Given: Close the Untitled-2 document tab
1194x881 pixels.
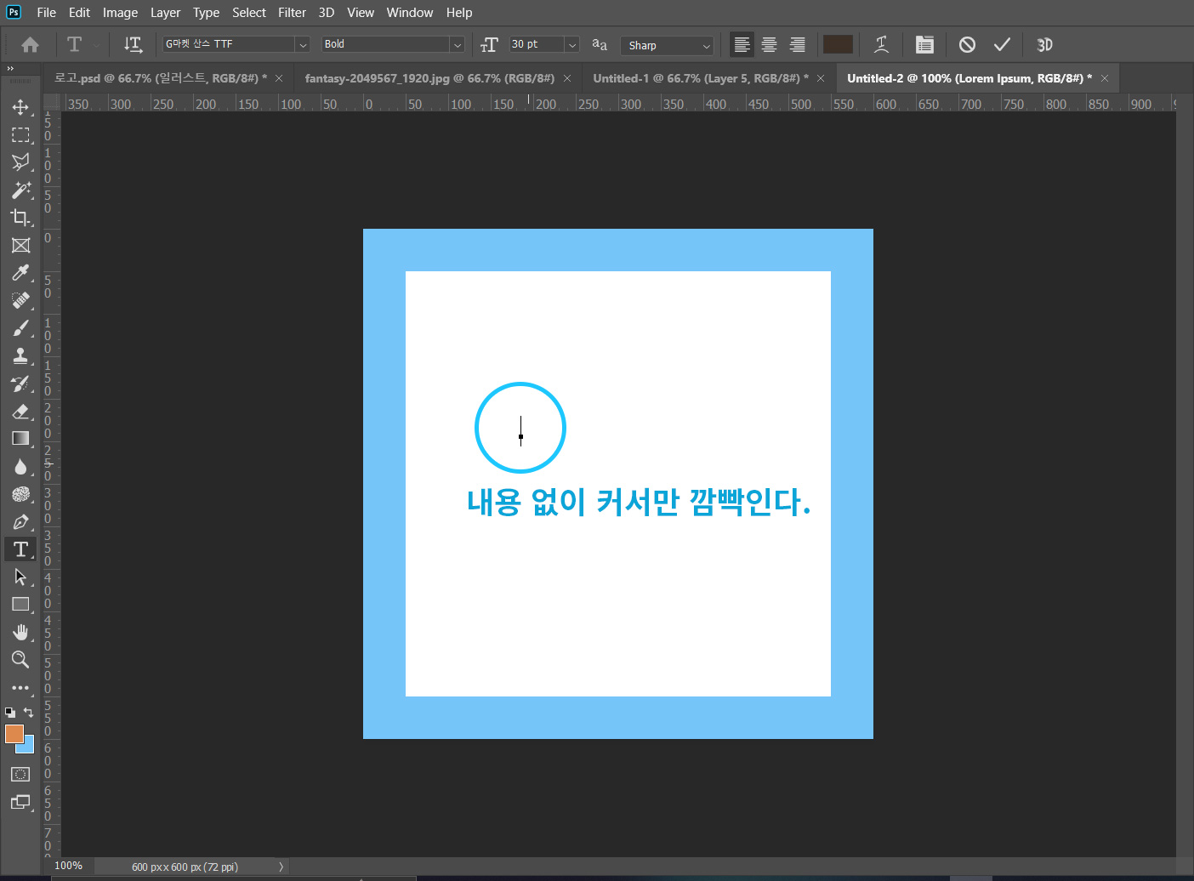Looking at the screenshot, I should tap(1105, 78).
